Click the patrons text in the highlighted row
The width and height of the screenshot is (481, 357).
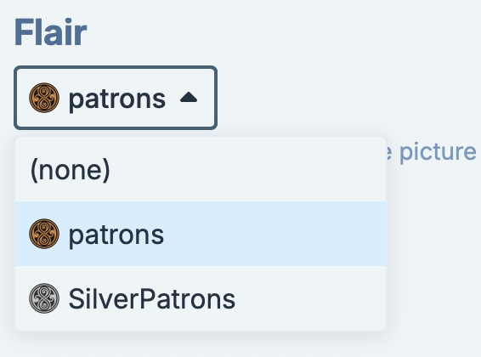point(116,235)
